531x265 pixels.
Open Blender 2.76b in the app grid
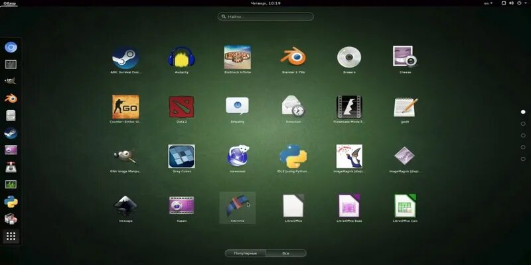[293, 56]
